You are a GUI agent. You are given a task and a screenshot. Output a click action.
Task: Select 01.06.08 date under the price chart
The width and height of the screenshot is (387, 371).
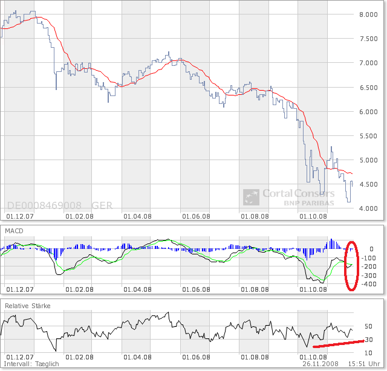196,216
